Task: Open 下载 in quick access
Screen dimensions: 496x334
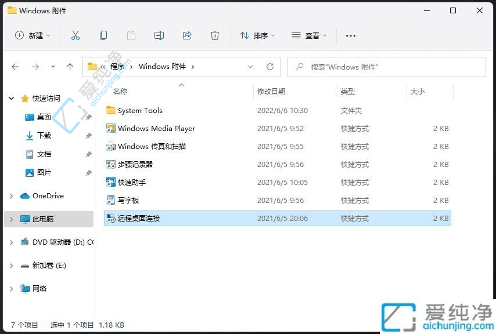Action: coord(44,136)
